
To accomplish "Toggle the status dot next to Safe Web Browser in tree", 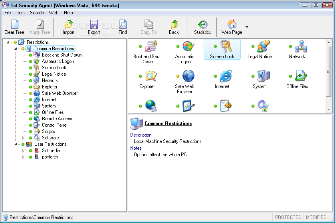I will tap(31, 93).
